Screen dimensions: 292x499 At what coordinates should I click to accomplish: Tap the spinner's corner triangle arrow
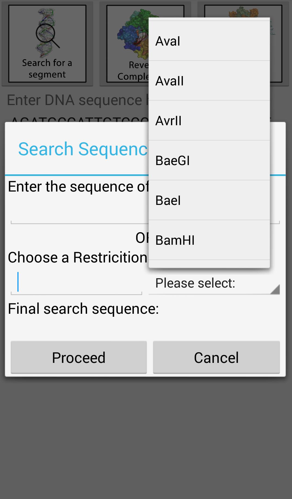pos(275,289)
